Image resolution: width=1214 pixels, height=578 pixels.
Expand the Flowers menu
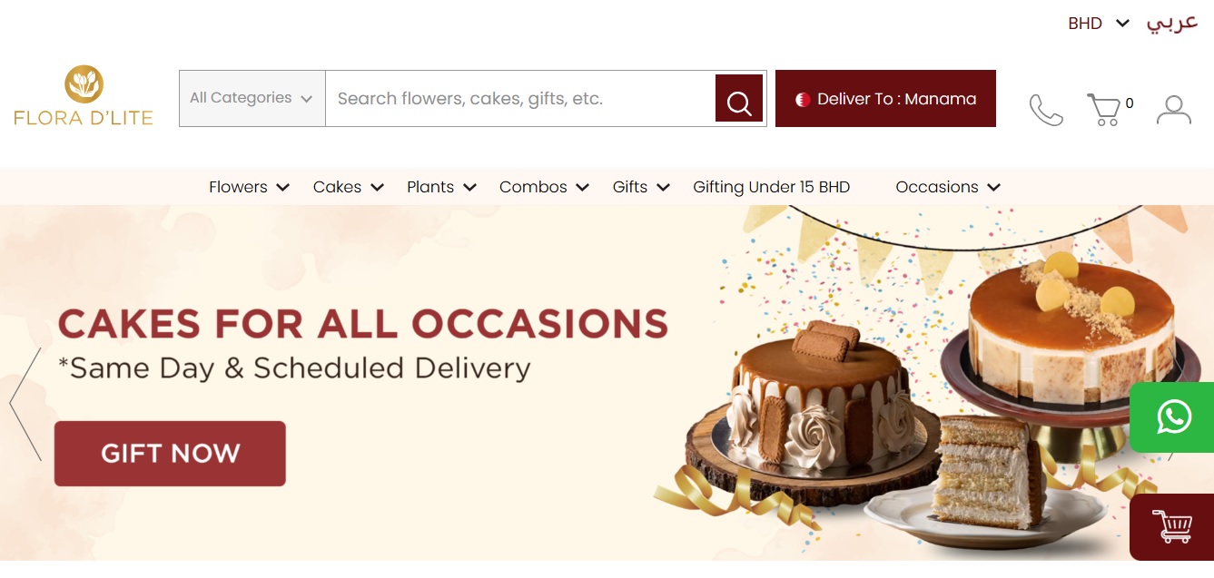pyautogui.click(x=249, y=187)
